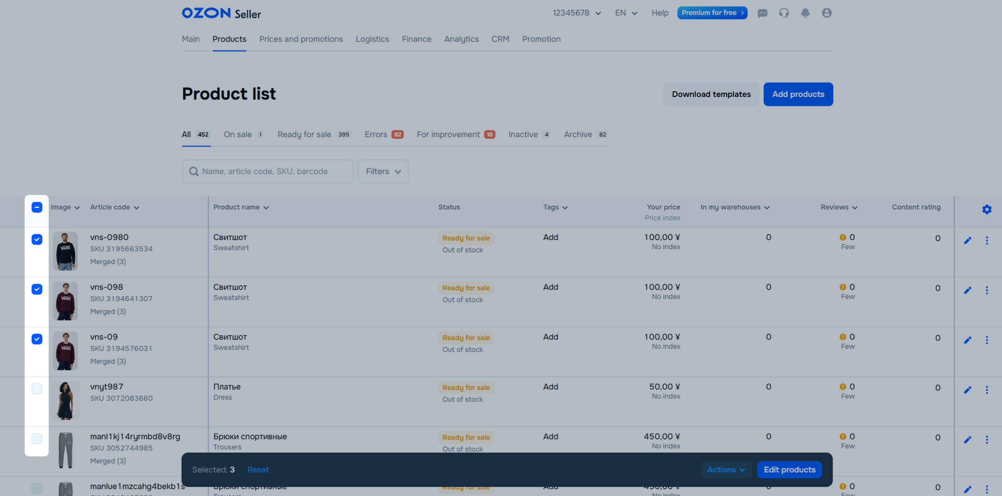Open the chat messages icon

[x=762, y=13]
